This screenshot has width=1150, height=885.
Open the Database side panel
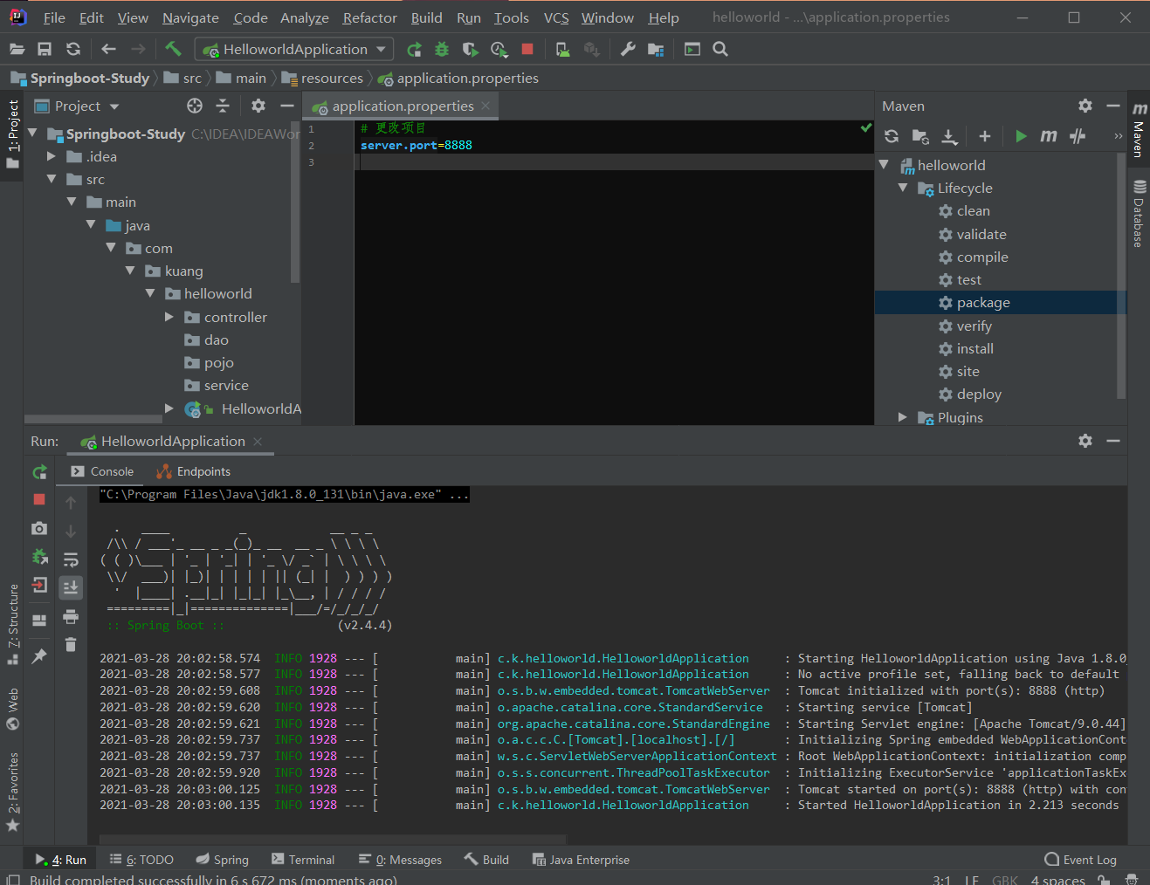pyautogui.click(x=1139, y=213)
